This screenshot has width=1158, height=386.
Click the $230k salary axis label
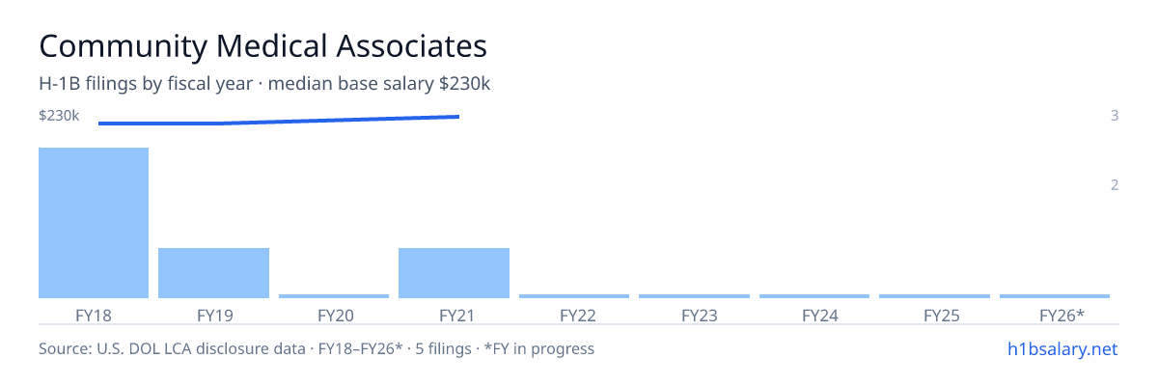[59, 116]
